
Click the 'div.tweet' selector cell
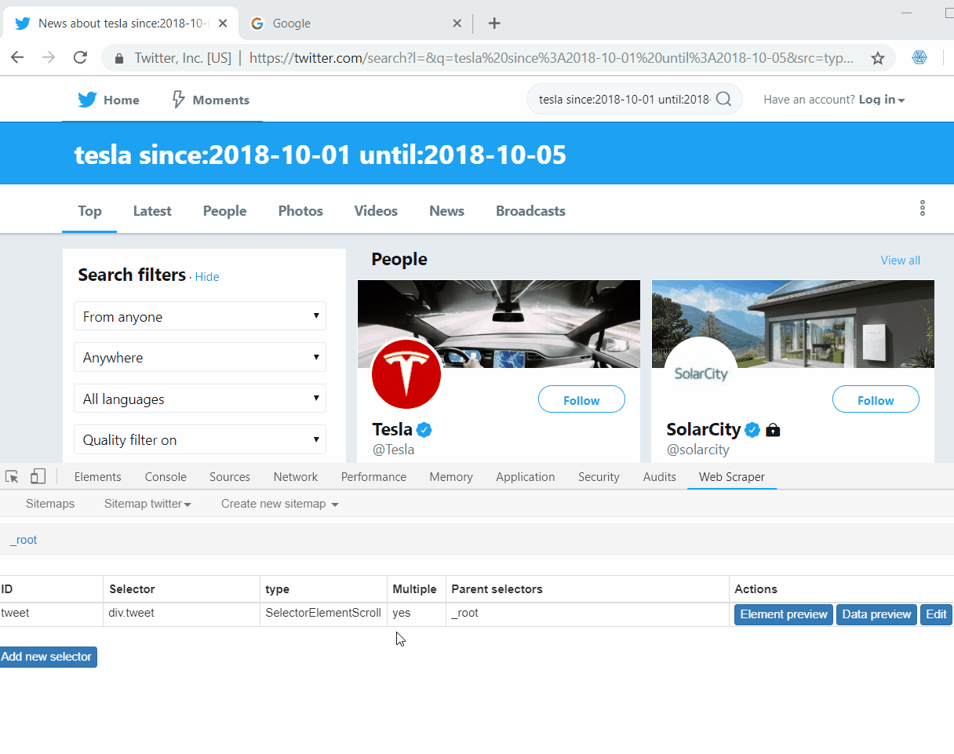tap(181, 614)
